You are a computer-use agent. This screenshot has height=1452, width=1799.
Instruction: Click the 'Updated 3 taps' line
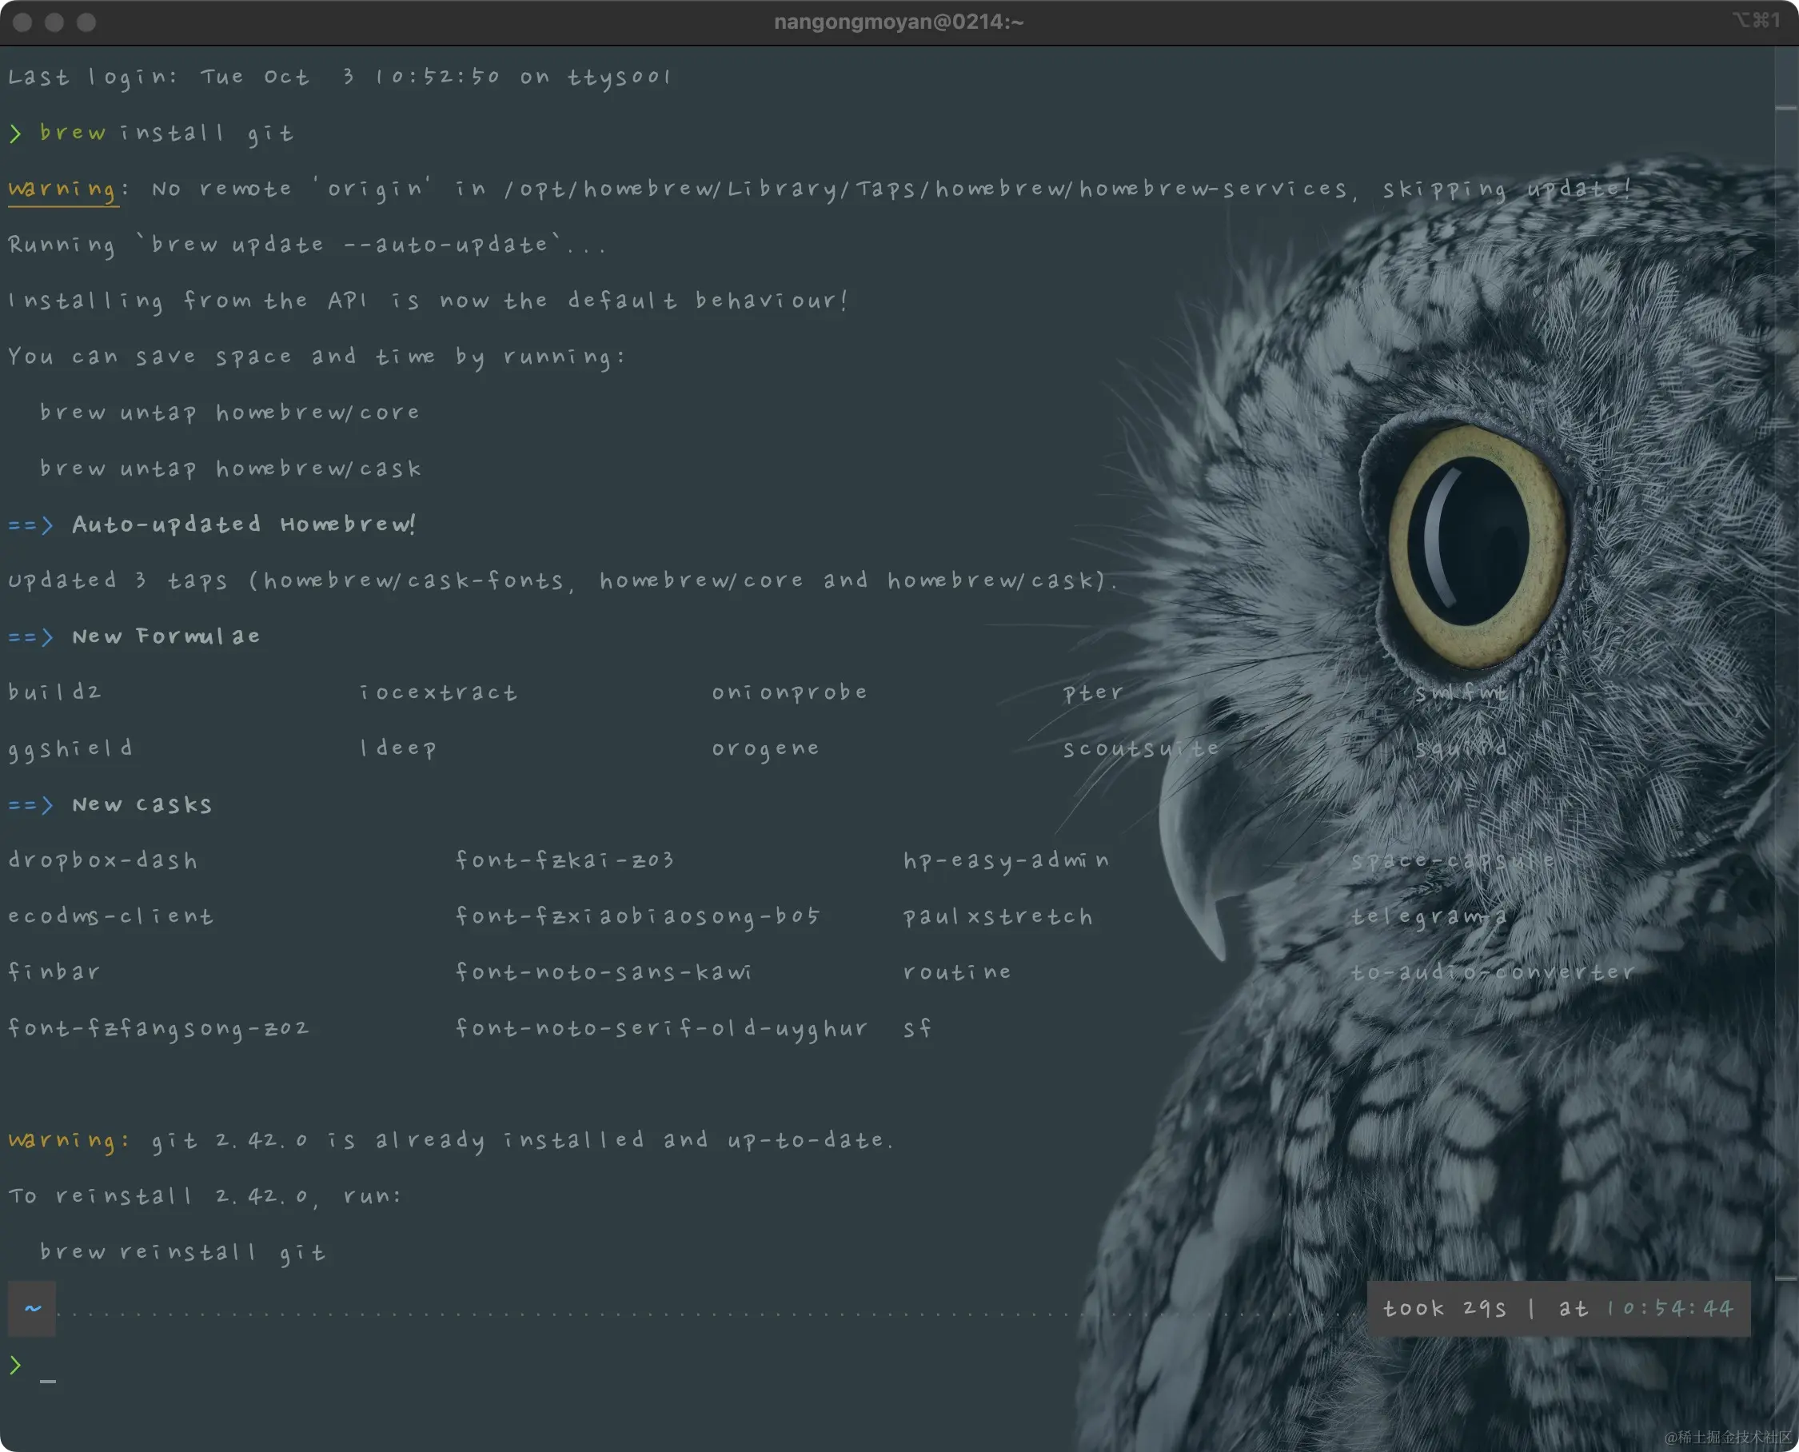[x=562, y=580]
